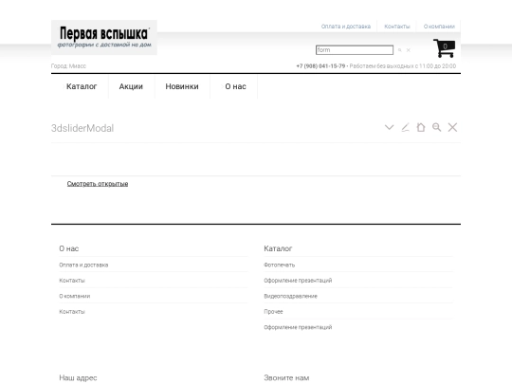This screenshot has height=384, width=512.
Task: Open first Оформление презентаций link under Фотопечать
Action: click(298, 281)
